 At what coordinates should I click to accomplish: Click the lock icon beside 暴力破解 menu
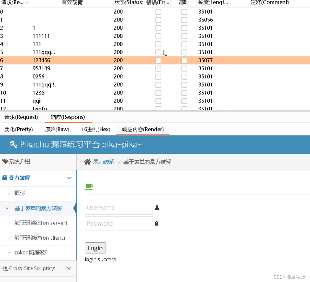click(4, 178)
